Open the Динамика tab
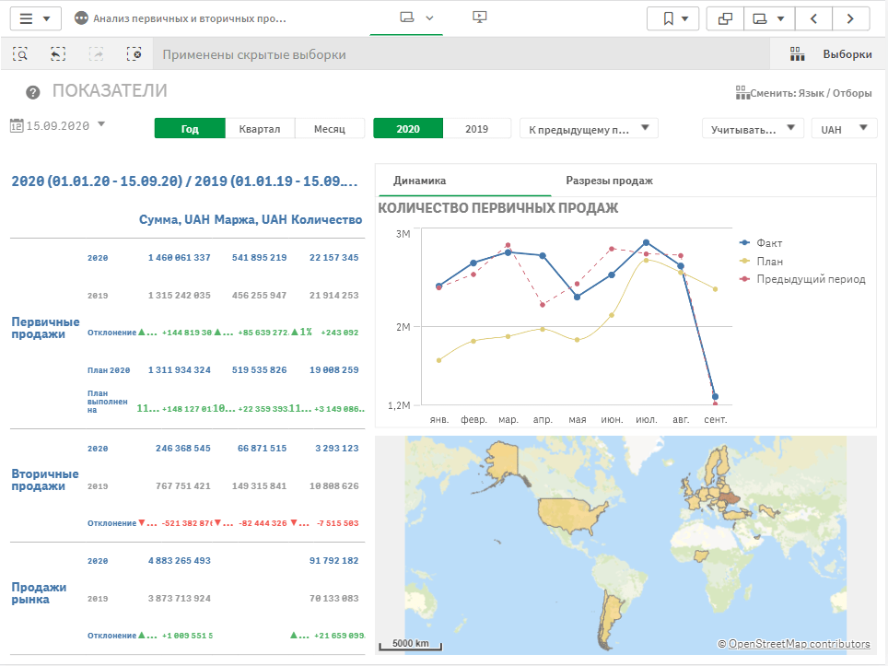 coord(419,181)
